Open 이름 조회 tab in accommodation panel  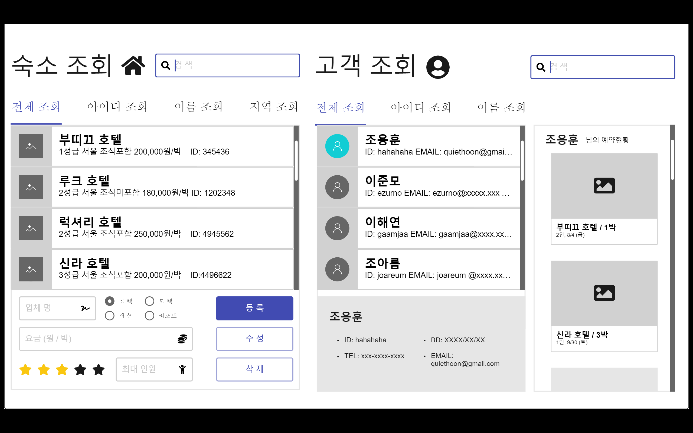pyautogui.click(x=198, y=107)
